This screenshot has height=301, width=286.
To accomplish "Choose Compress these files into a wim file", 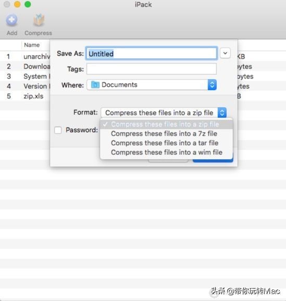I will point(167,153).
